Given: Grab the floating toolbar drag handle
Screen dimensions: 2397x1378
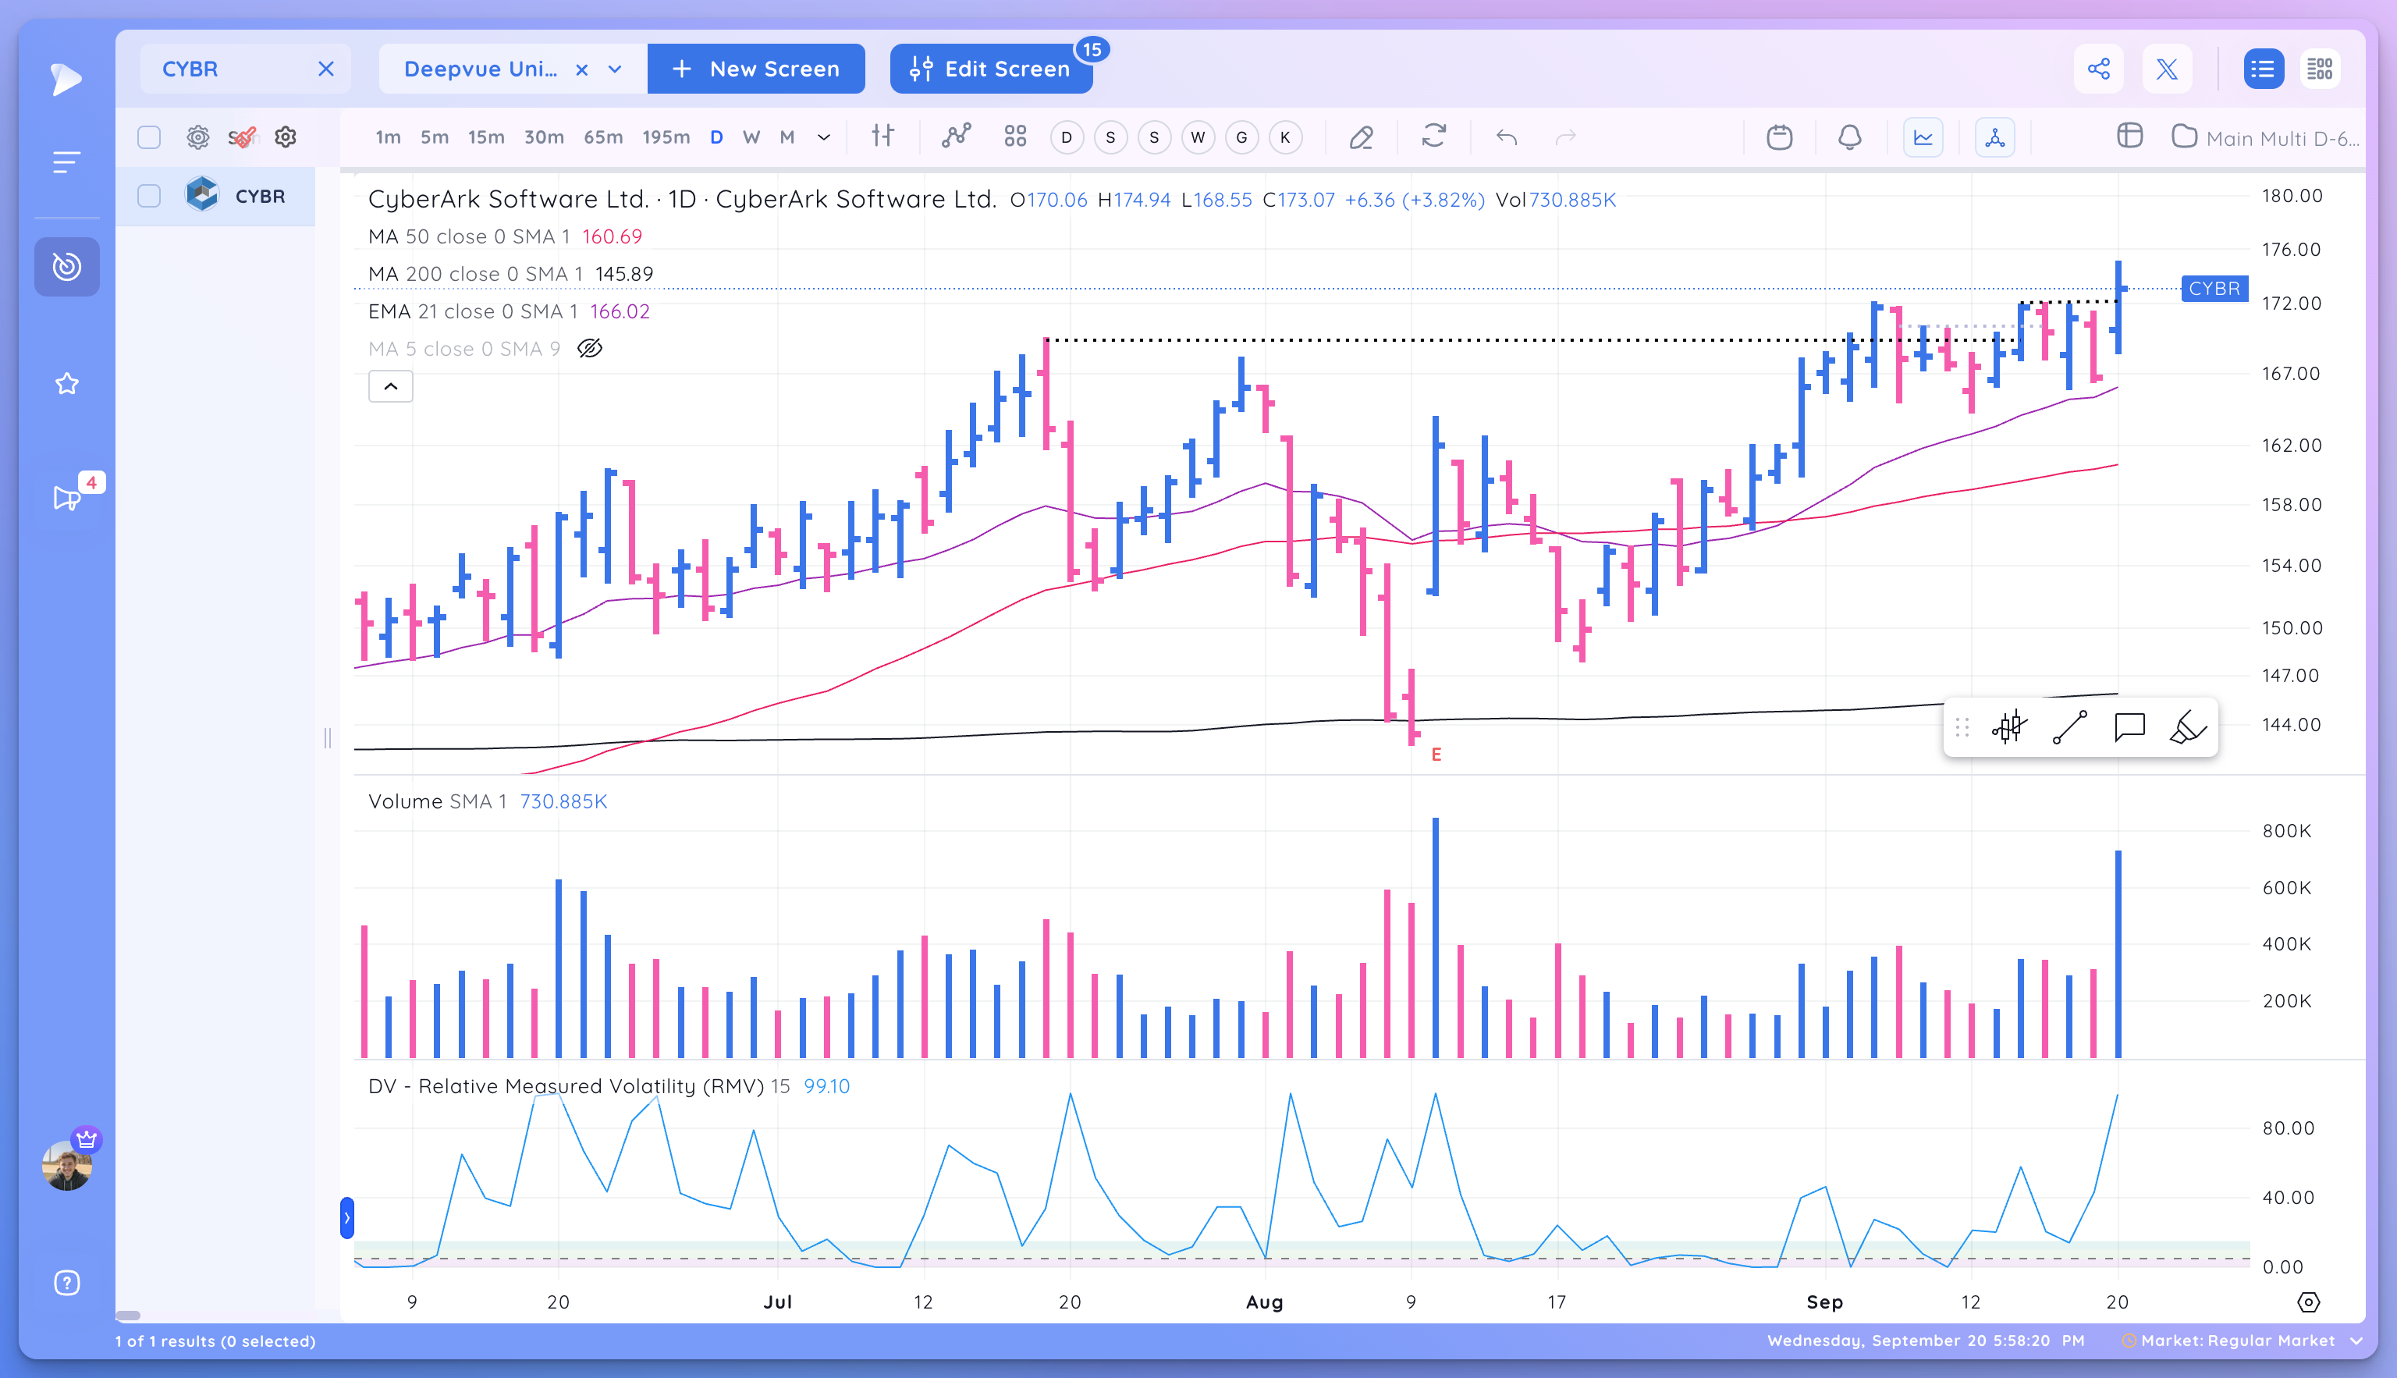Looking at the screenshot, I should [x=1962, y=727].
